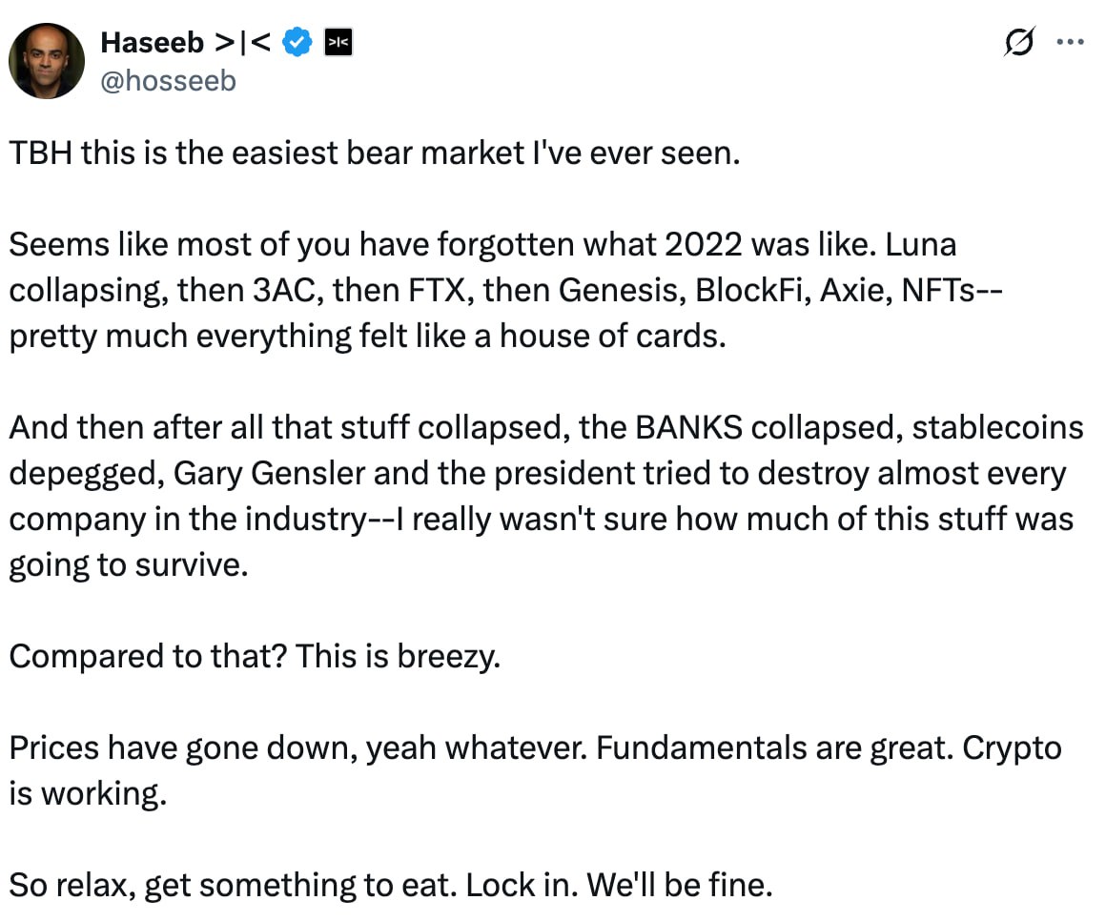Click the blue verified checkmark badge
1106x921 pixels.
coord(299,42)
